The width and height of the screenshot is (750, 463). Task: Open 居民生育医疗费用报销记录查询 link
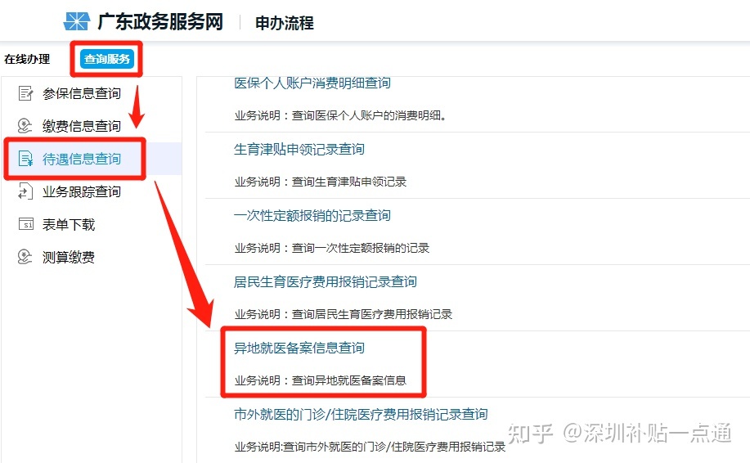[x=326, y=281]
